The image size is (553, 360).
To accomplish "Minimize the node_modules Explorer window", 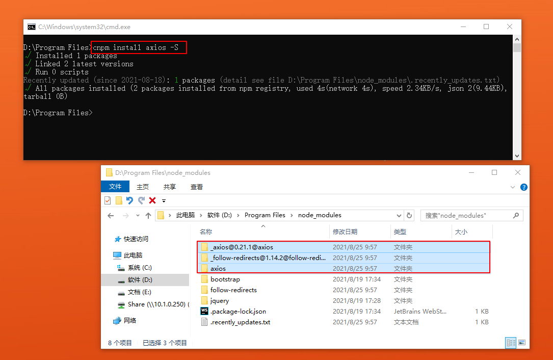I will pos(471,172).
